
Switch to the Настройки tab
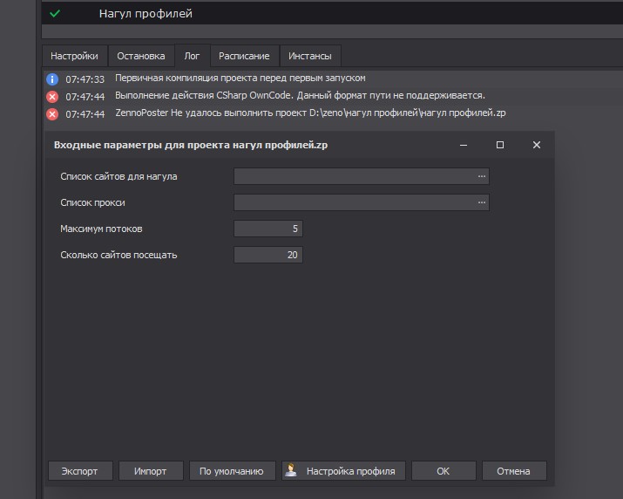click(74, 56)
